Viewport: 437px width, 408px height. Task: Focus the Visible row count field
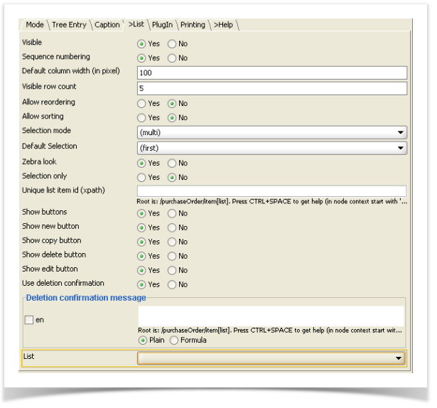coord(271,89)
